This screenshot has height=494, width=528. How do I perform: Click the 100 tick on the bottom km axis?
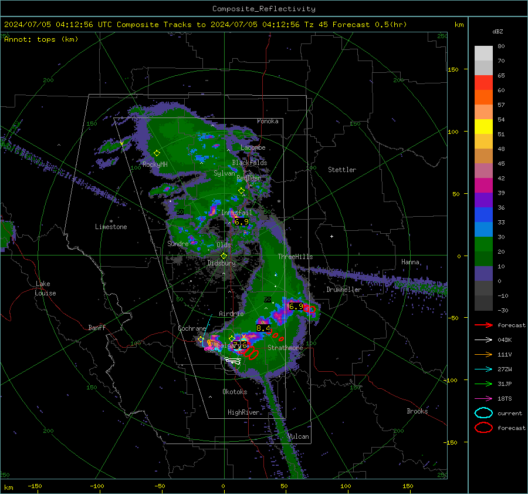[346, 486]
